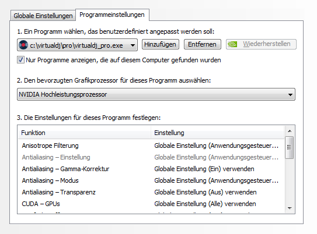Click the NVIDIA logo on Wiederherstellen button
Image resolution: width=317 pixels, height=234 pixels.
pos(232,44)
